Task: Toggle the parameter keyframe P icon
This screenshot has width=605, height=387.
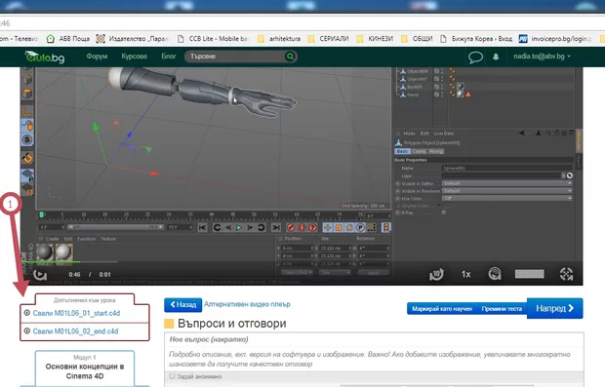Action: pos(360,228)
